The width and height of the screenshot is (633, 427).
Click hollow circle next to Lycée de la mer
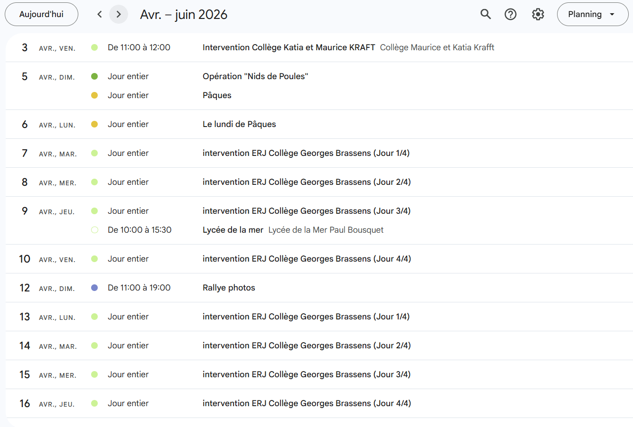tap(94, 230)
